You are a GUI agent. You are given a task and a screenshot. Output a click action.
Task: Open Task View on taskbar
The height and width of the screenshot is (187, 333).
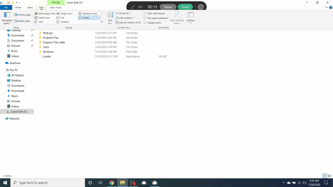point(100,183)
